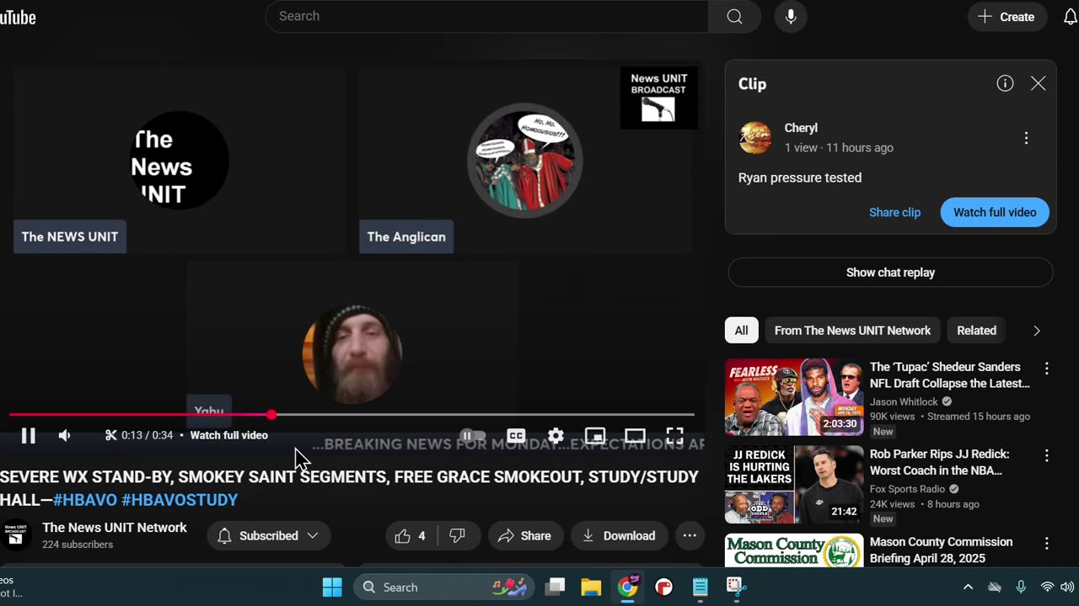Dislike the video
The height and width of the screenshot is (606, 1079).
tap(457, 536)
